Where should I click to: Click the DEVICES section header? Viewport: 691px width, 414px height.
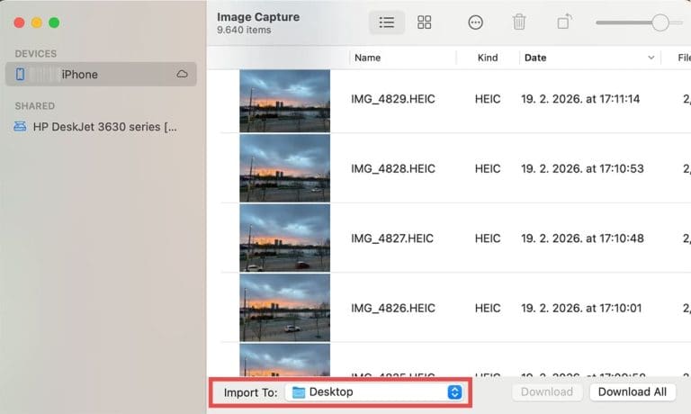tap(36, 54)
